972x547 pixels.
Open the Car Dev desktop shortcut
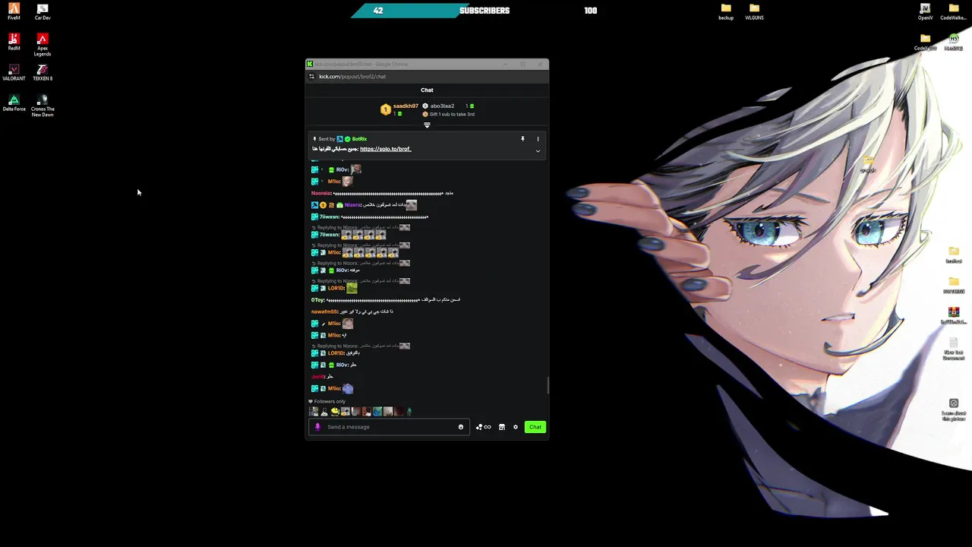click(43, 11)
